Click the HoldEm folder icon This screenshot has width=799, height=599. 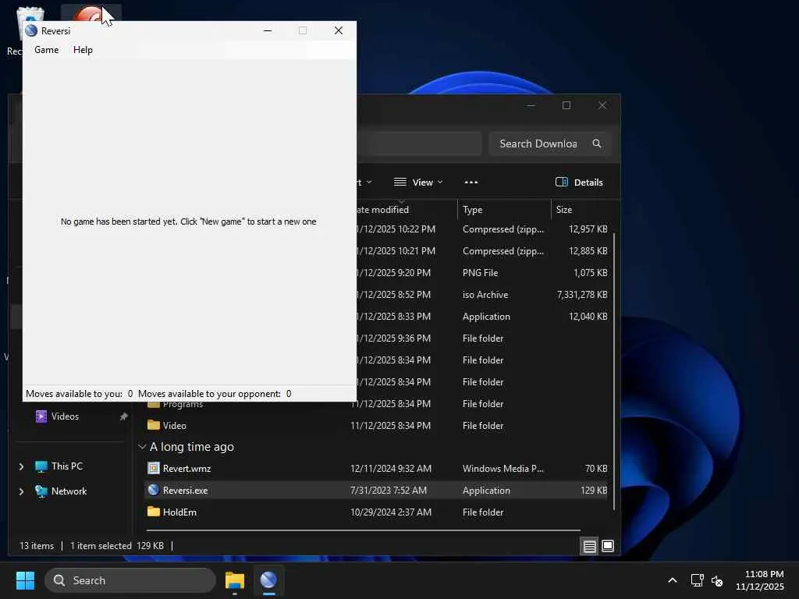click(x=154, y=512)
